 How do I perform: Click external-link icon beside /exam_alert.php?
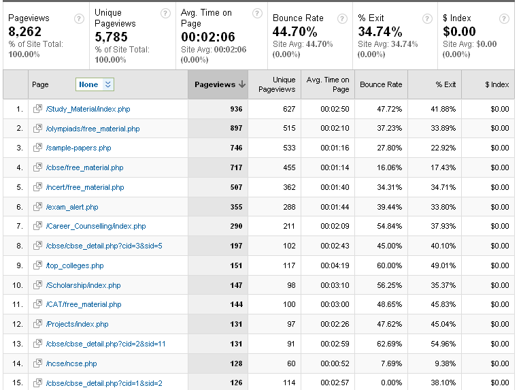(x=37, y=206)
